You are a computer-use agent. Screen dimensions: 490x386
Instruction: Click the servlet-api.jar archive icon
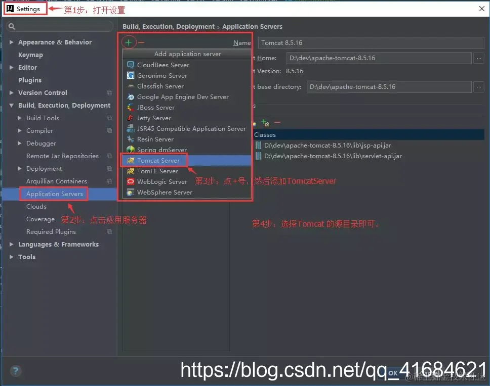[x=259, y=156]
